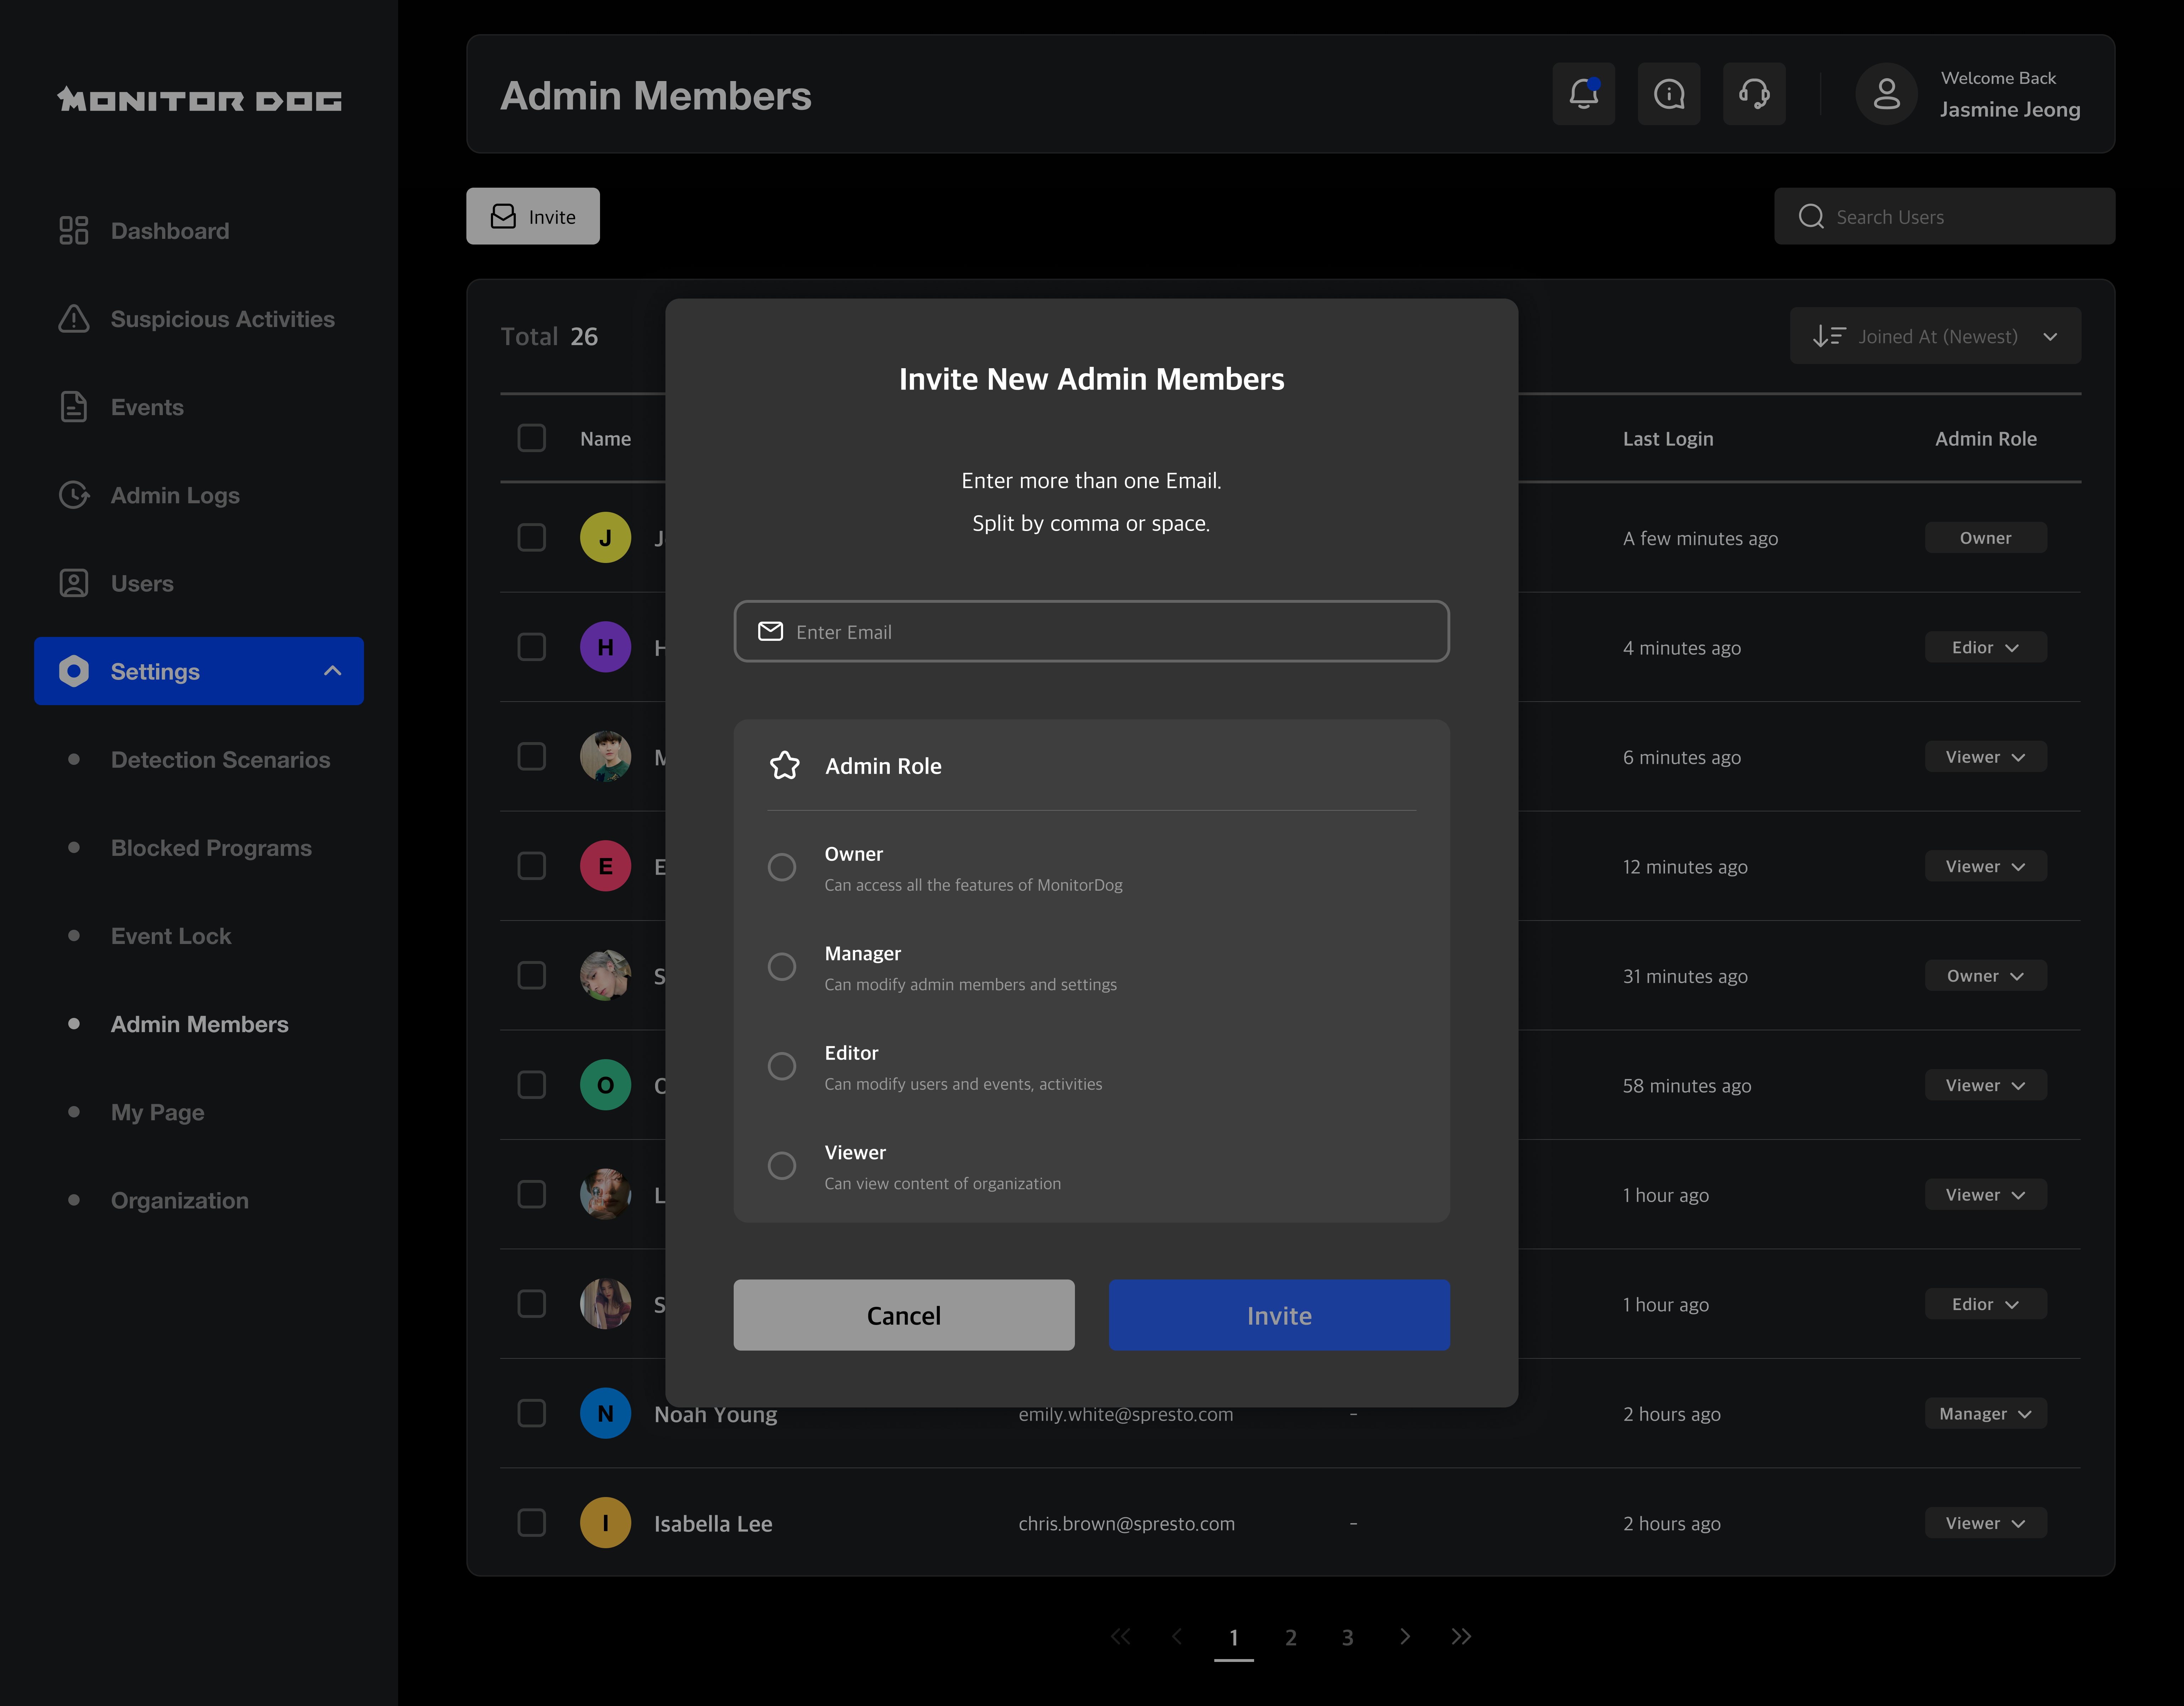Screen dimensions: 2184x1706
Task: Click the Invite button above table
Action: tap(533, 216)
